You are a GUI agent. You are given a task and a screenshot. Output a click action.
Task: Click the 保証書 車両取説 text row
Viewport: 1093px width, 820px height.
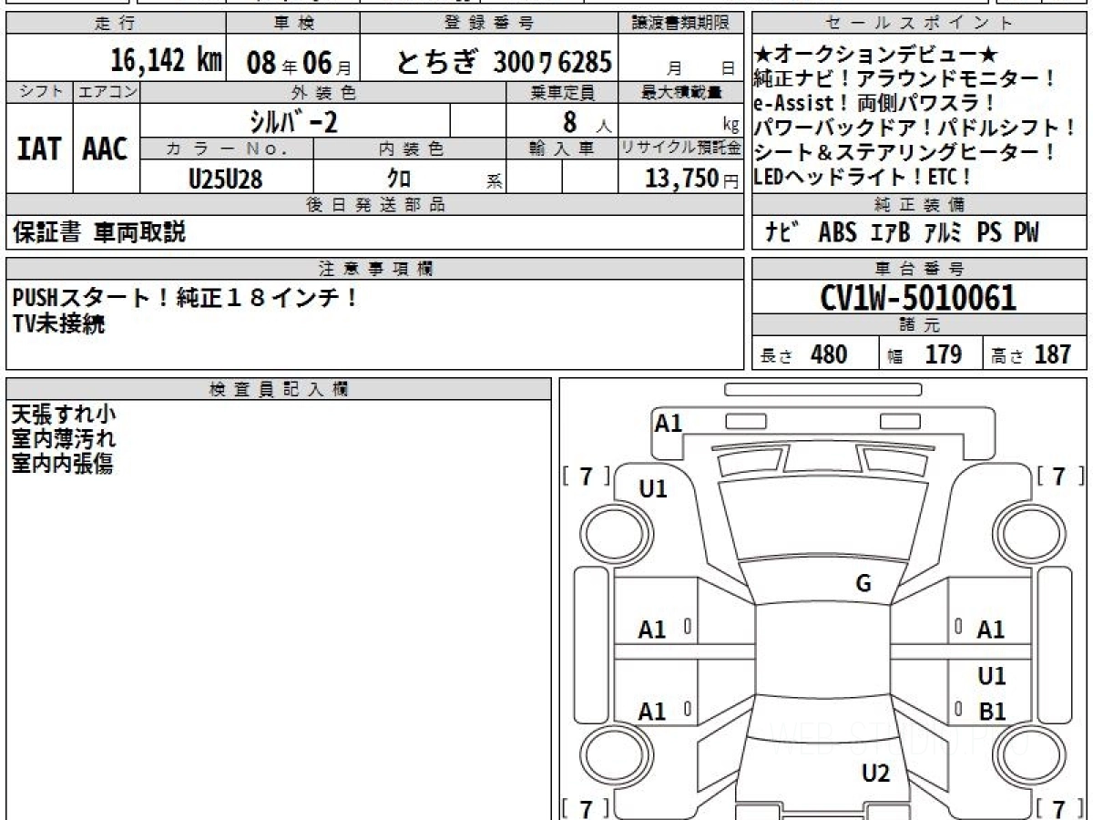[100, 232]
